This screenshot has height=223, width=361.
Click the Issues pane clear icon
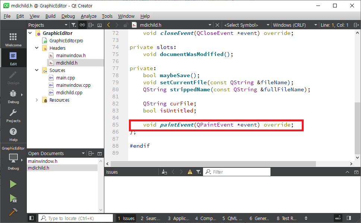tap(164, 172)
